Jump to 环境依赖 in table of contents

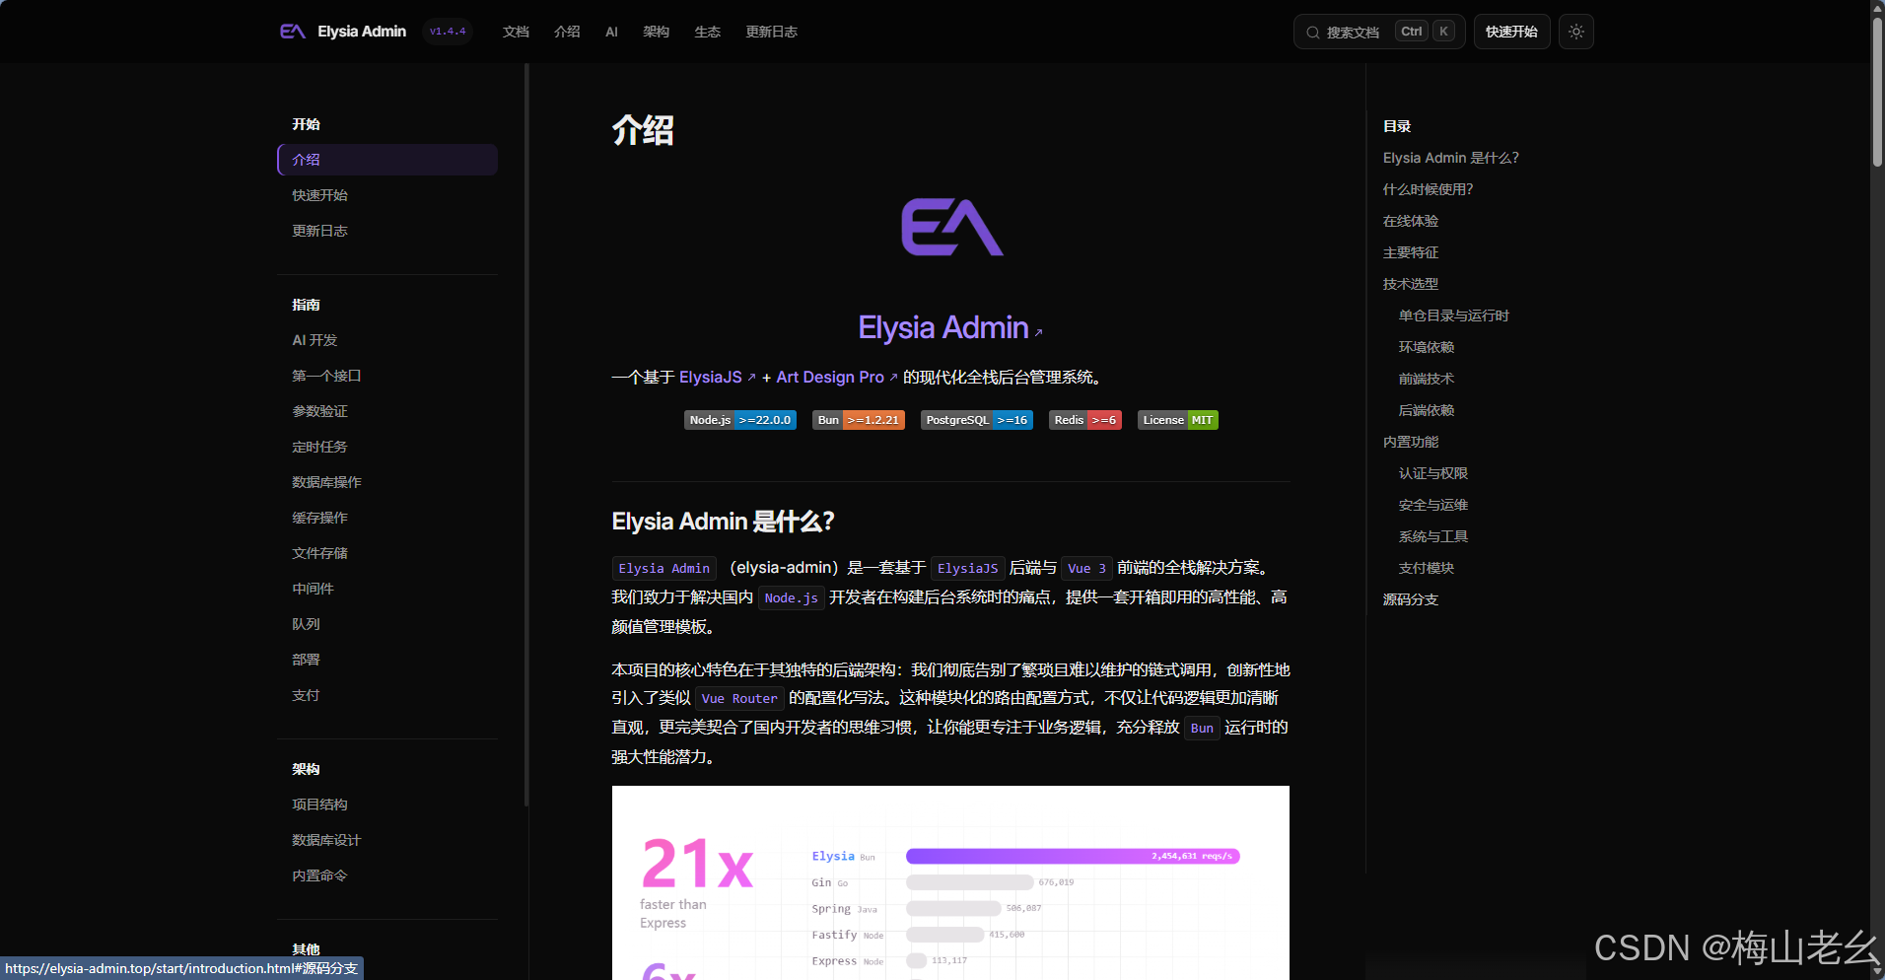click(x=1427, y=347)
